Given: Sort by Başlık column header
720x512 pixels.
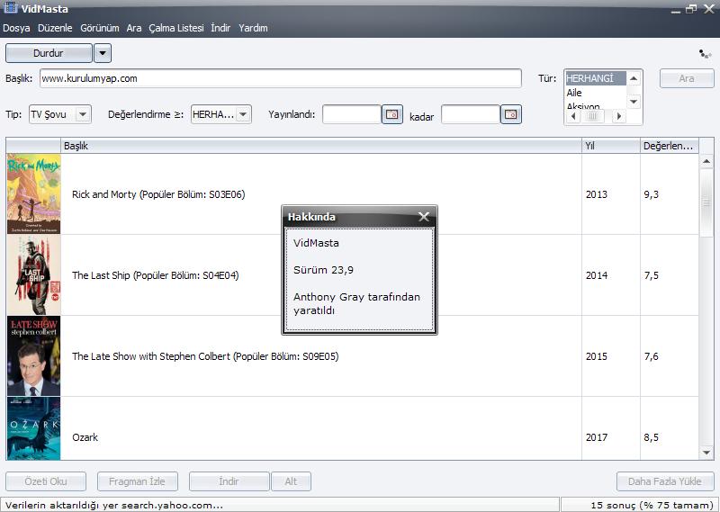Looking at the screenshot, I should [x=321, y=146].
